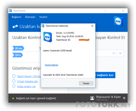Open the Bağlantı menu
The height and width of the screenshot is (111, 136).
17,17
